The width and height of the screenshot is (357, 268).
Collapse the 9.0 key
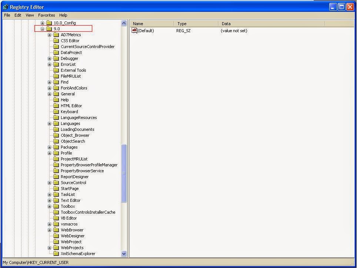[x=42, y=29]
